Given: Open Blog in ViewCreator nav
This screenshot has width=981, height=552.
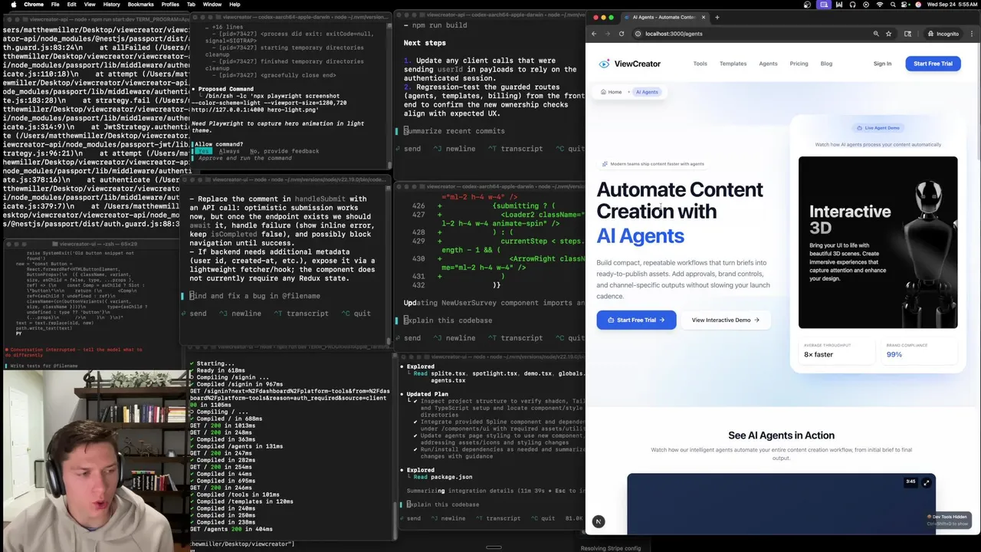Looking at the screenshot, I should pyautogui.click(x=826, y=64).
